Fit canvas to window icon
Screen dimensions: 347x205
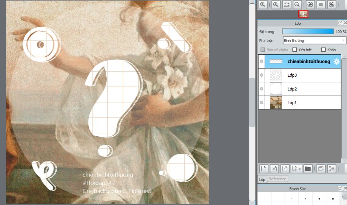(x=287, y=5)
